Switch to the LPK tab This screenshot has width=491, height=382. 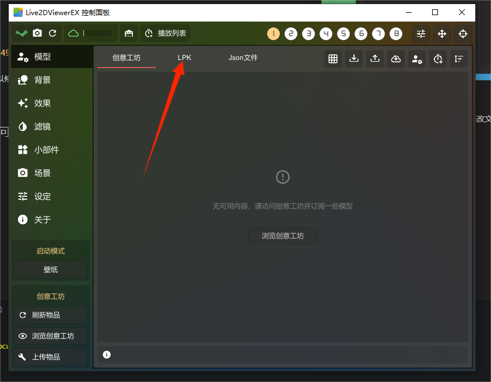click(x=184, y=58)
